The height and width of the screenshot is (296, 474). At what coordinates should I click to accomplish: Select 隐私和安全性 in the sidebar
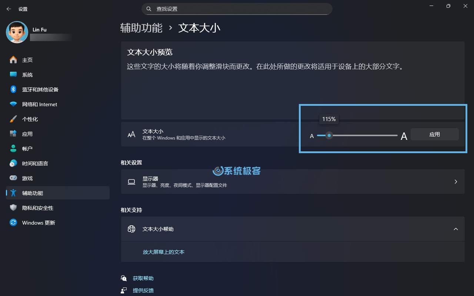[x=37, y=208]
